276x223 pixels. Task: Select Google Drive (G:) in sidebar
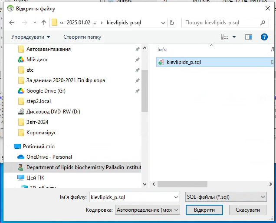46,91
